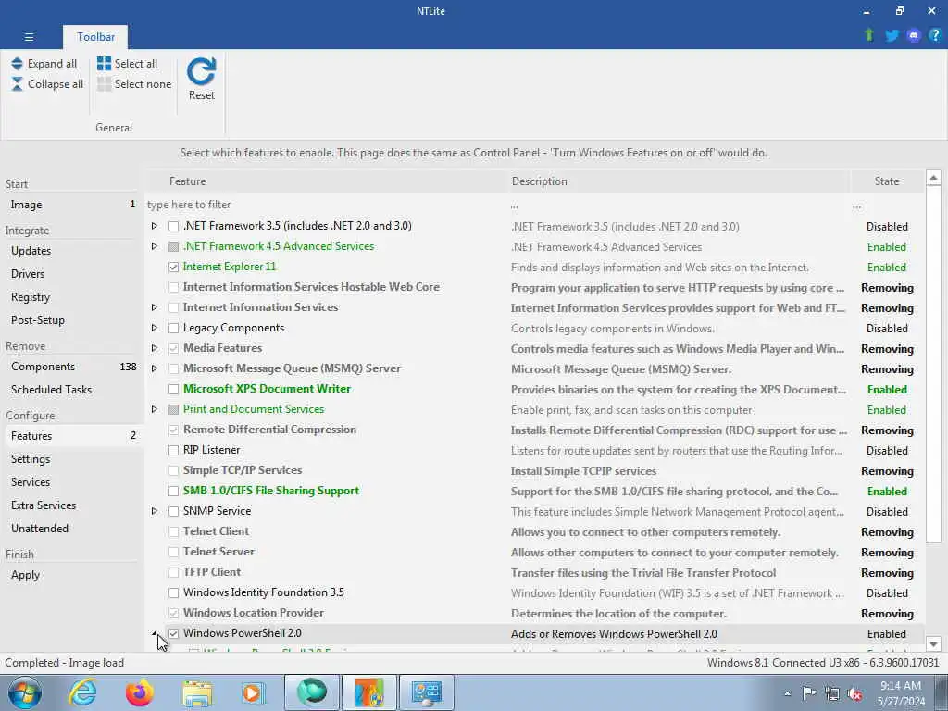Open the Unattended sidebar page
Screen dimensions: 948x711
[71, 529]
